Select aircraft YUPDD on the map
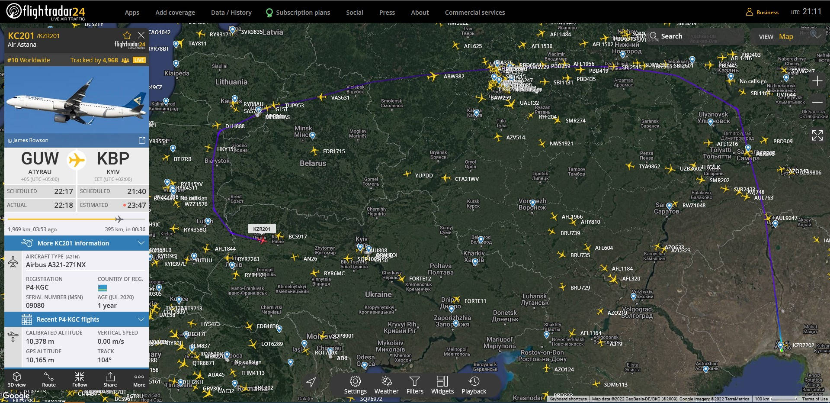This screenshot has height=403, width=830. (x=407, y=174)
